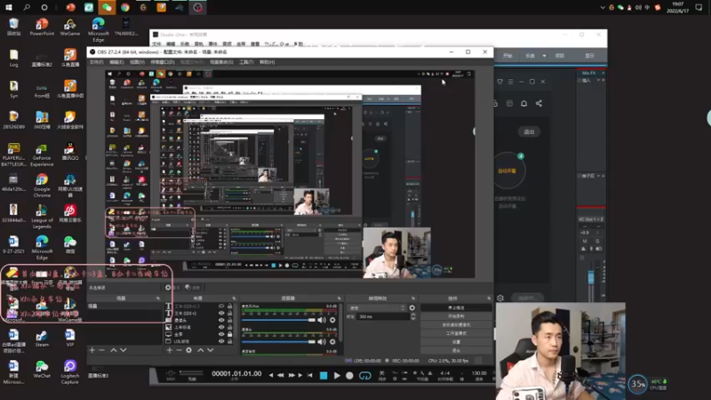Click the Studio One Rewind button
The width and height of the screenshot is (711, 400).
(281, 375)
